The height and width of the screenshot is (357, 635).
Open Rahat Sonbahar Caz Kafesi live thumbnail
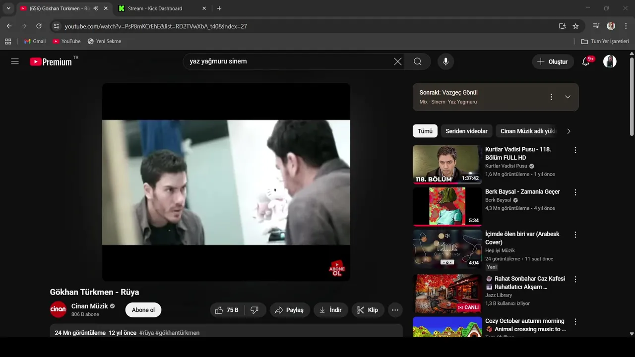(x=447, y=294)
